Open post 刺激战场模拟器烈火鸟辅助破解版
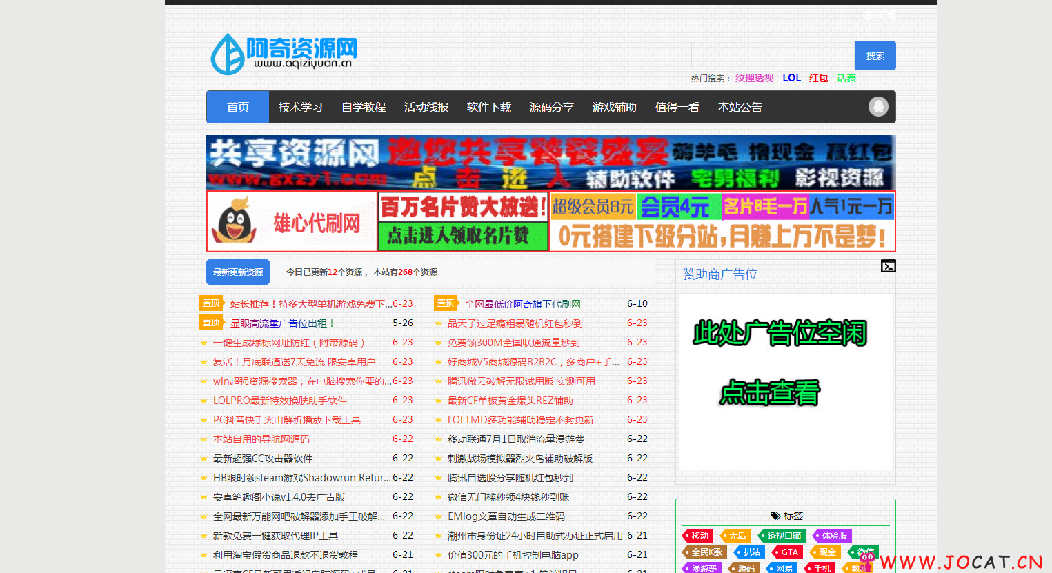Viewport: 1052px width, 573px height. (520, 459)
